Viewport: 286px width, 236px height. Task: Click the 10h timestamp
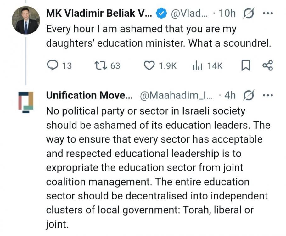click(x=227, y=13)
